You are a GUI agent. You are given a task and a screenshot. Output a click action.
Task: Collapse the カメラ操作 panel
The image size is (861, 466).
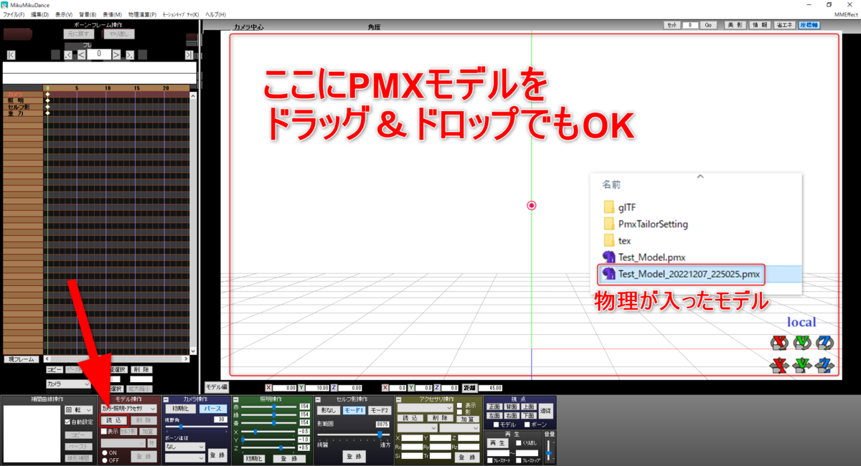coord(166,399)
